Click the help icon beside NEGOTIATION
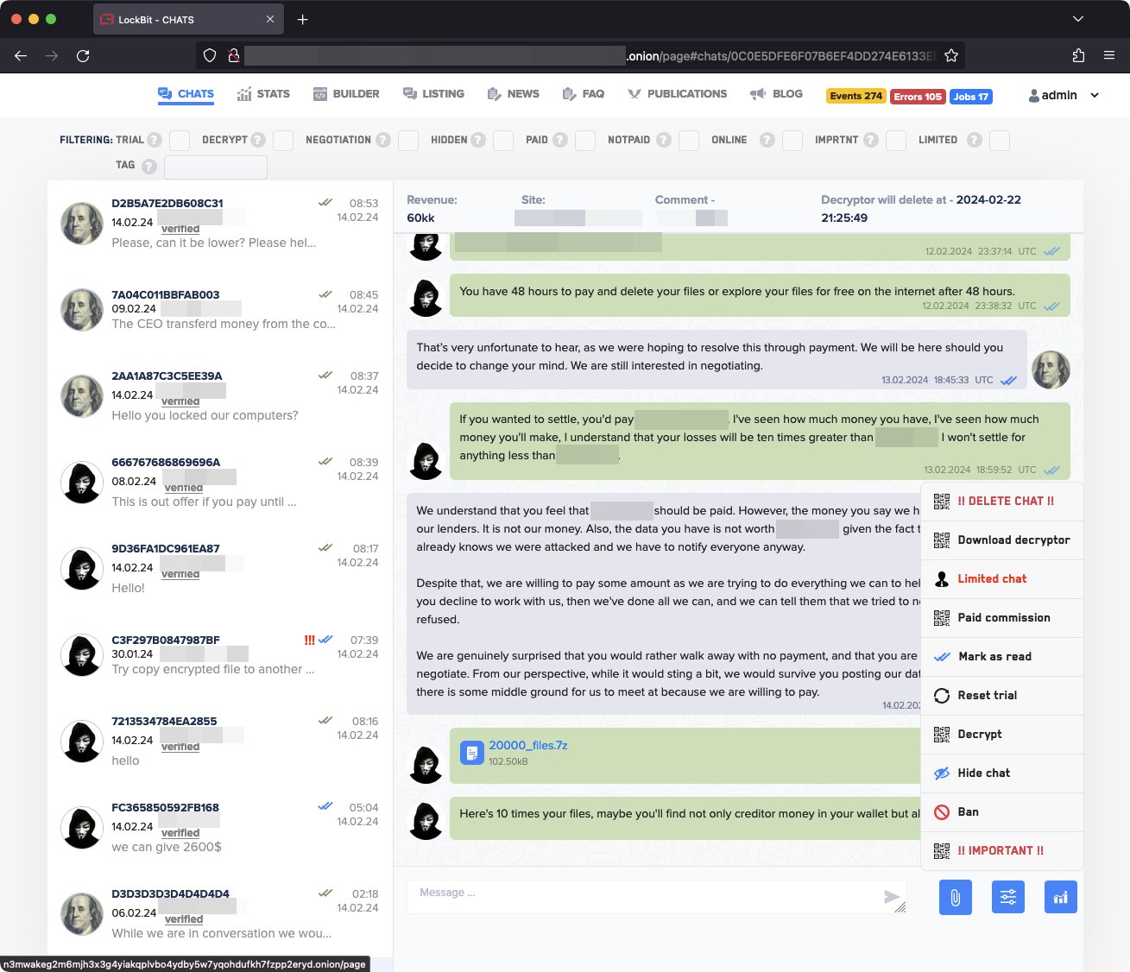The width and height of the screenshot is (1130, 972). click(x=382, y=140)
